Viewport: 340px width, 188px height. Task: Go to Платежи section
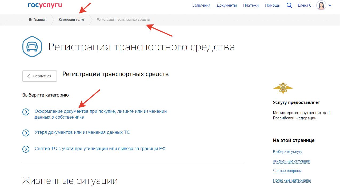(x=251, y=5)
